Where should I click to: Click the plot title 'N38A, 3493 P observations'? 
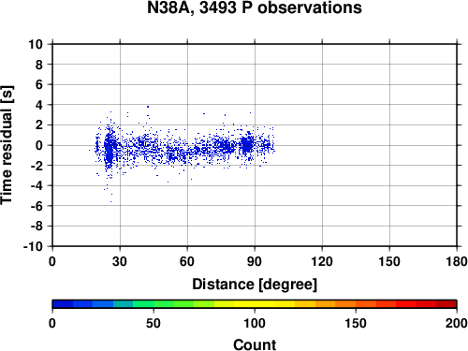coord(255,7)
